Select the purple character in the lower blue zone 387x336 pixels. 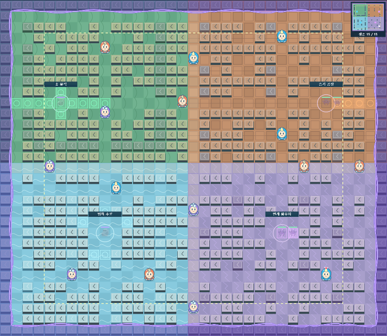pos(72,274)
